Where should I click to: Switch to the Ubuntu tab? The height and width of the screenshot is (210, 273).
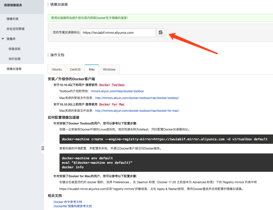[57, 69]
